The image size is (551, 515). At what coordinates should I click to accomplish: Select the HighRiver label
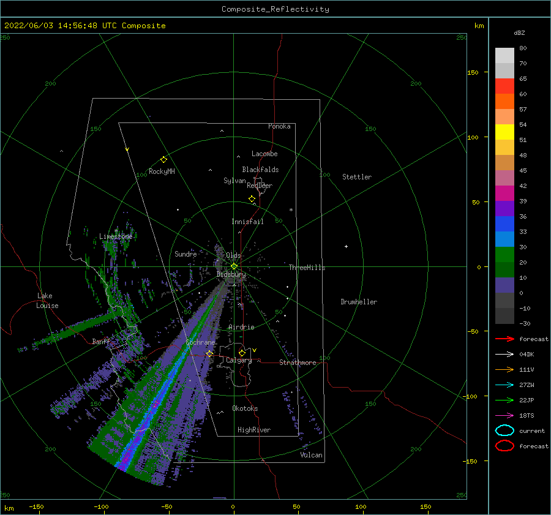point(254,430)
